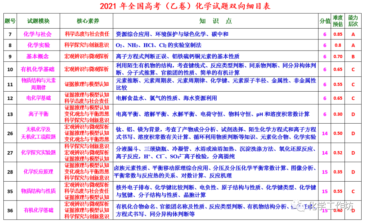Click difficulty value 0.50
Image resolution: width=365 pixels, height=222 pixels.
(x=338, y=133)
